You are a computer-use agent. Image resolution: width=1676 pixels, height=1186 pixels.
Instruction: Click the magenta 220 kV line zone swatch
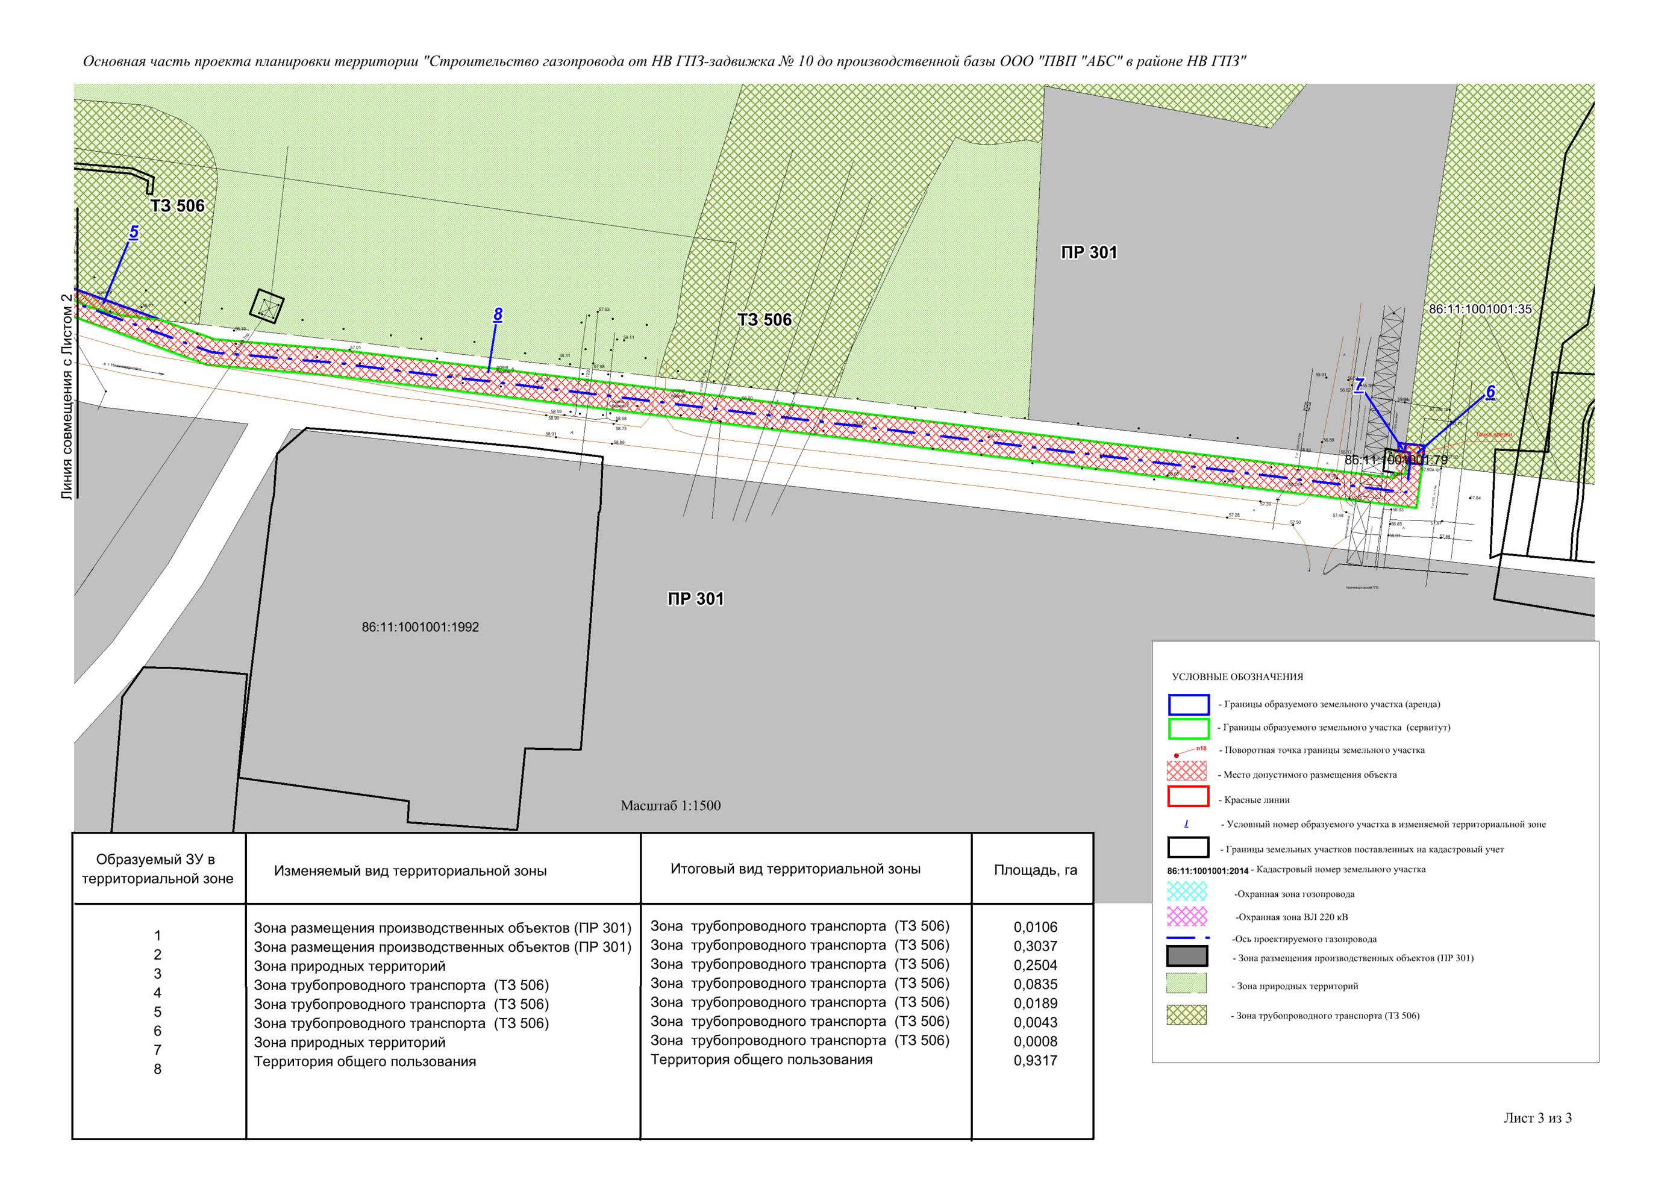click(x=1187, y=916)
